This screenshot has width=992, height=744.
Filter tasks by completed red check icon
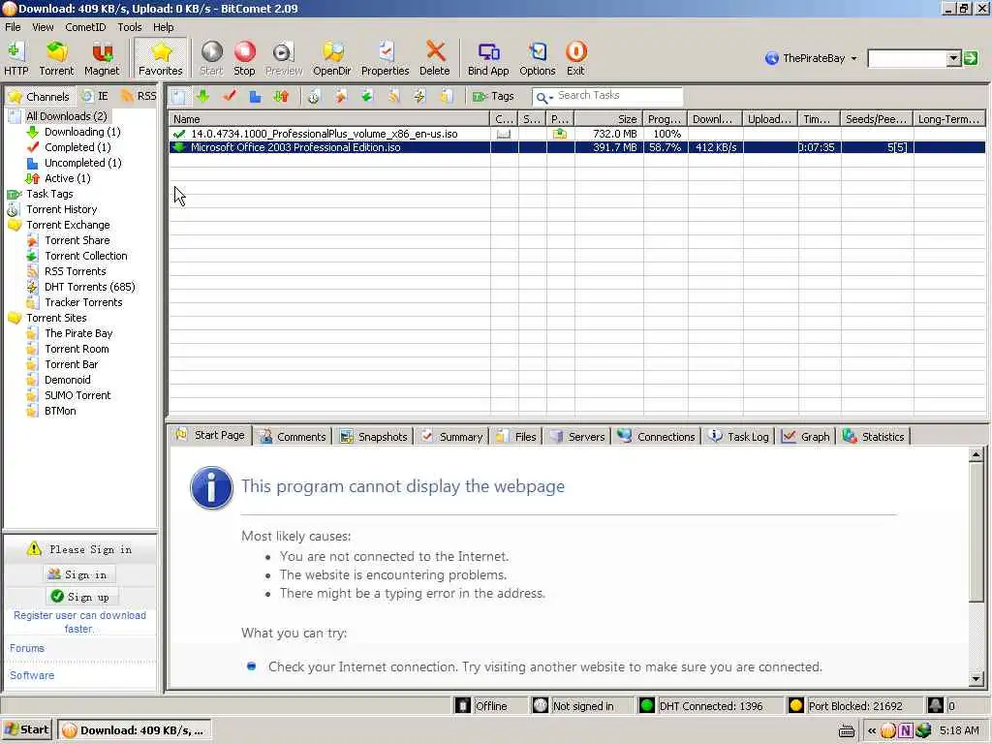point(229,96)
